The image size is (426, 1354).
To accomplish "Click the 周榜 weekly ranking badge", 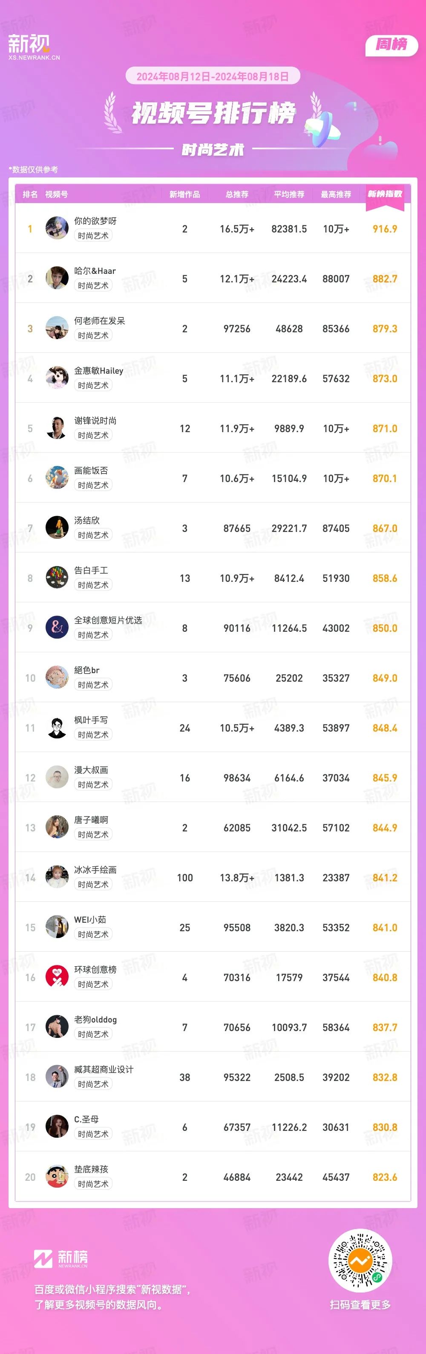I will pyautogui.click(x=391, y=45).
